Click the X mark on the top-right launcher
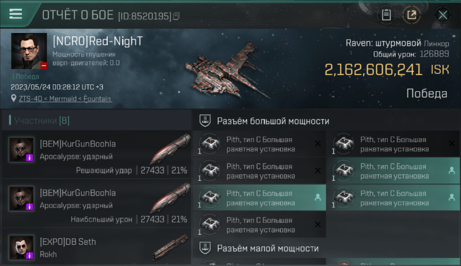Image resolution: width=461 pixels, height=266 pixels. tap(451, 144)
